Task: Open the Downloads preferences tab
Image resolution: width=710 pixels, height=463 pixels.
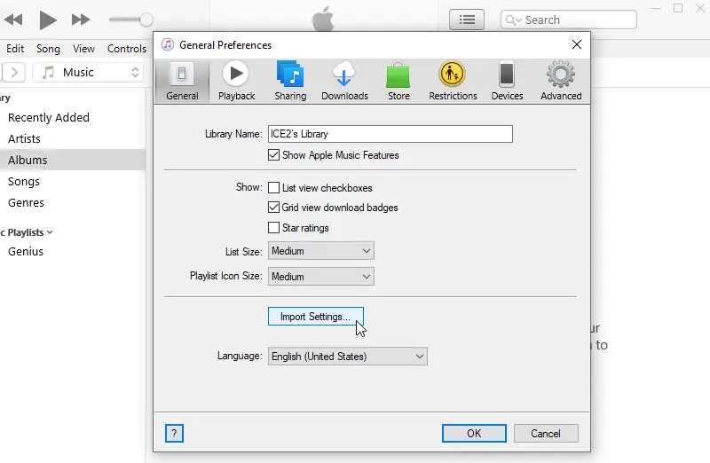Action: tap(344, 81)
